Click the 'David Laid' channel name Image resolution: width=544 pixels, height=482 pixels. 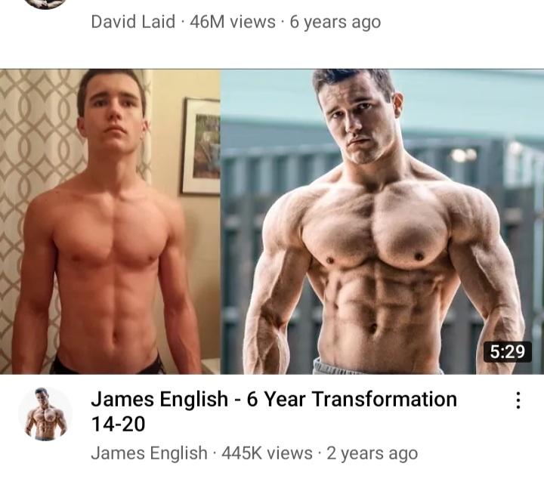(x=133, y=22)
